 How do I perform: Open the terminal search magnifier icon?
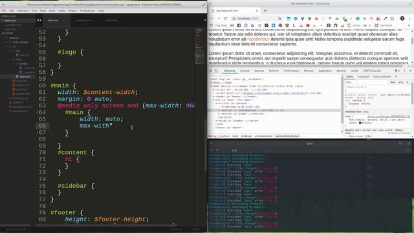tap(400, 143)
